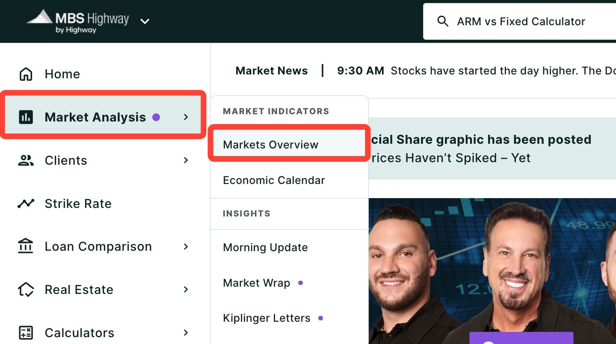Image resolution: width=616 pixels, height=344 pixels.
Task: Click the Real Estate house-check icon
Action: click(x=26, y=290)
